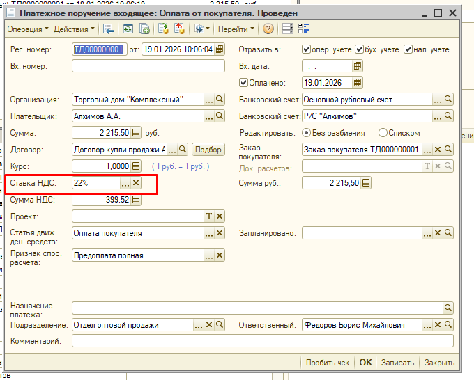Clear the Заказ покупателя value
This screenshot has width=474, height=380.
[438, 150]
